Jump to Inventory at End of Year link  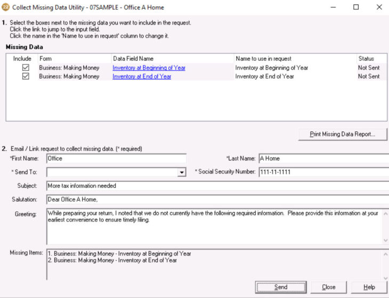click(142, 76)
